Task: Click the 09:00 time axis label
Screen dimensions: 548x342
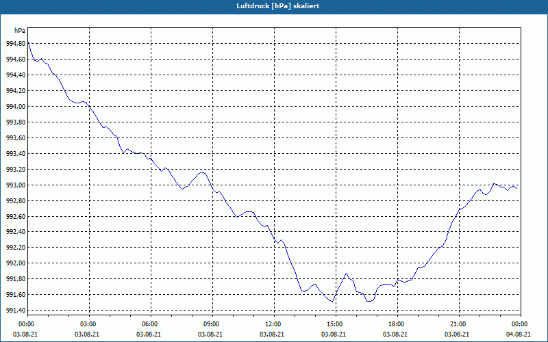Action: 210,324
